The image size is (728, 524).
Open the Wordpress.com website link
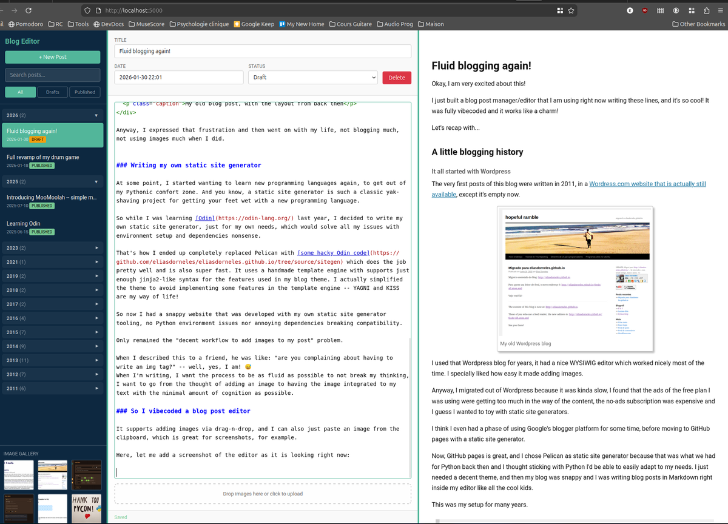click(647, 184)
